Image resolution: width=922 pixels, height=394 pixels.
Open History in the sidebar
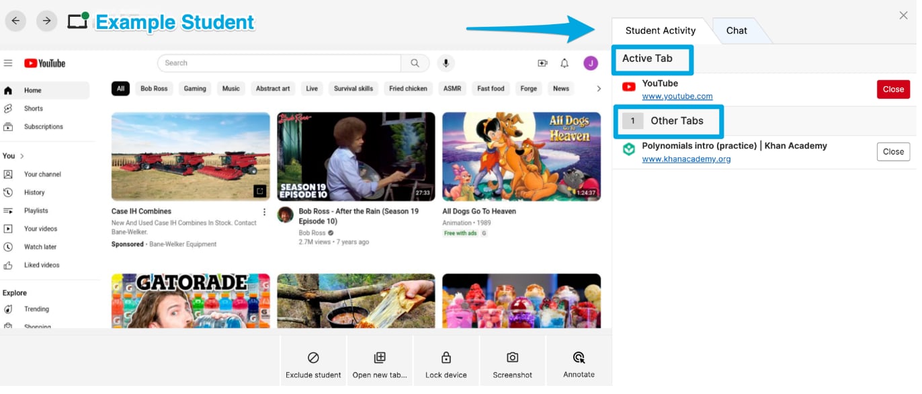(45, 192)
